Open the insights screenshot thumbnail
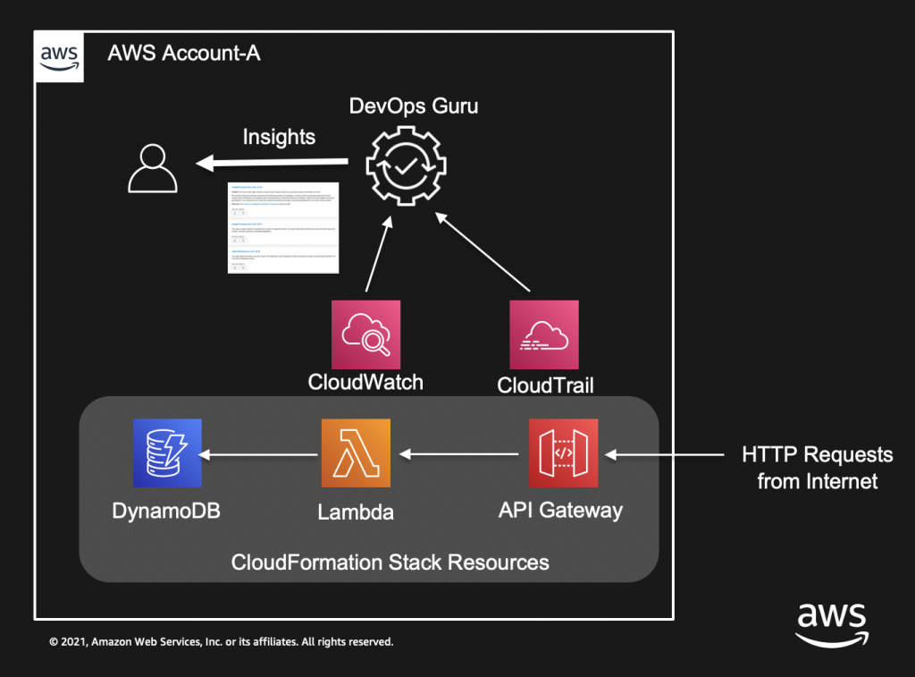915x677 pixels. [x=283, y=228]
